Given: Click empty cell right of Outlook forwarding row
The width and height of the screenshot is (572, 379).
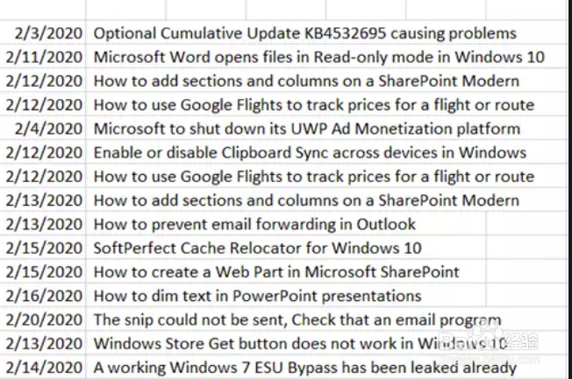Looking at the screenshot, I should pyautogui.click(x=526, y=224).
